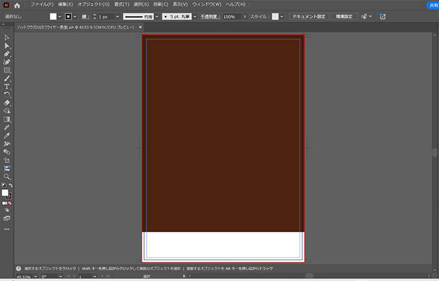Select the Selection tool arrow
Image resolution: width=439 pixels, height=281 pixels.
coord(7,37)
